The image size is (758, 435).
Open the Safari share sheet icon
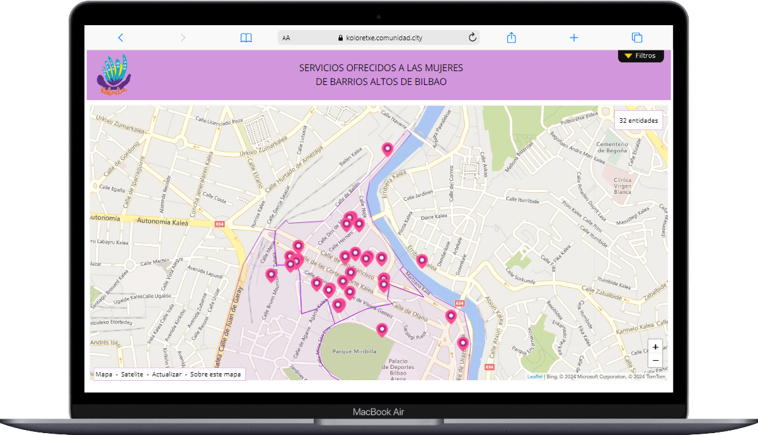pyautogui.click(x=512, y=38)
